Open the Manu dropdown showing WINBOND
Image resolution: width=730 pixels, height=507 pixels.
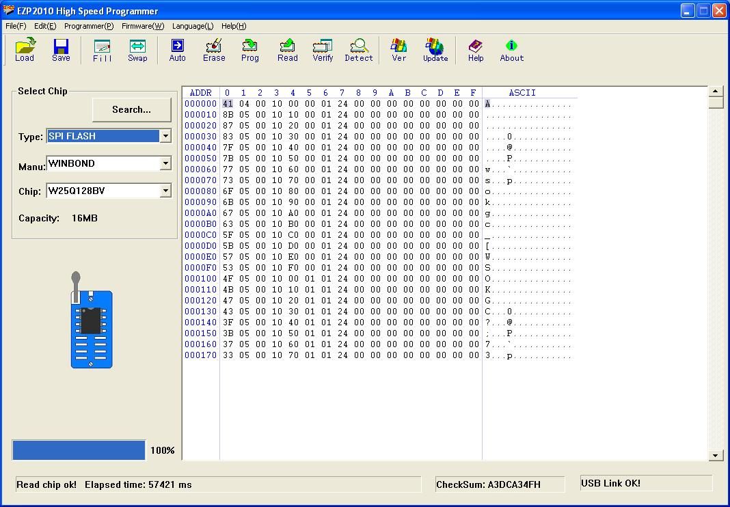pyautogui.click(x=165, y=164)
